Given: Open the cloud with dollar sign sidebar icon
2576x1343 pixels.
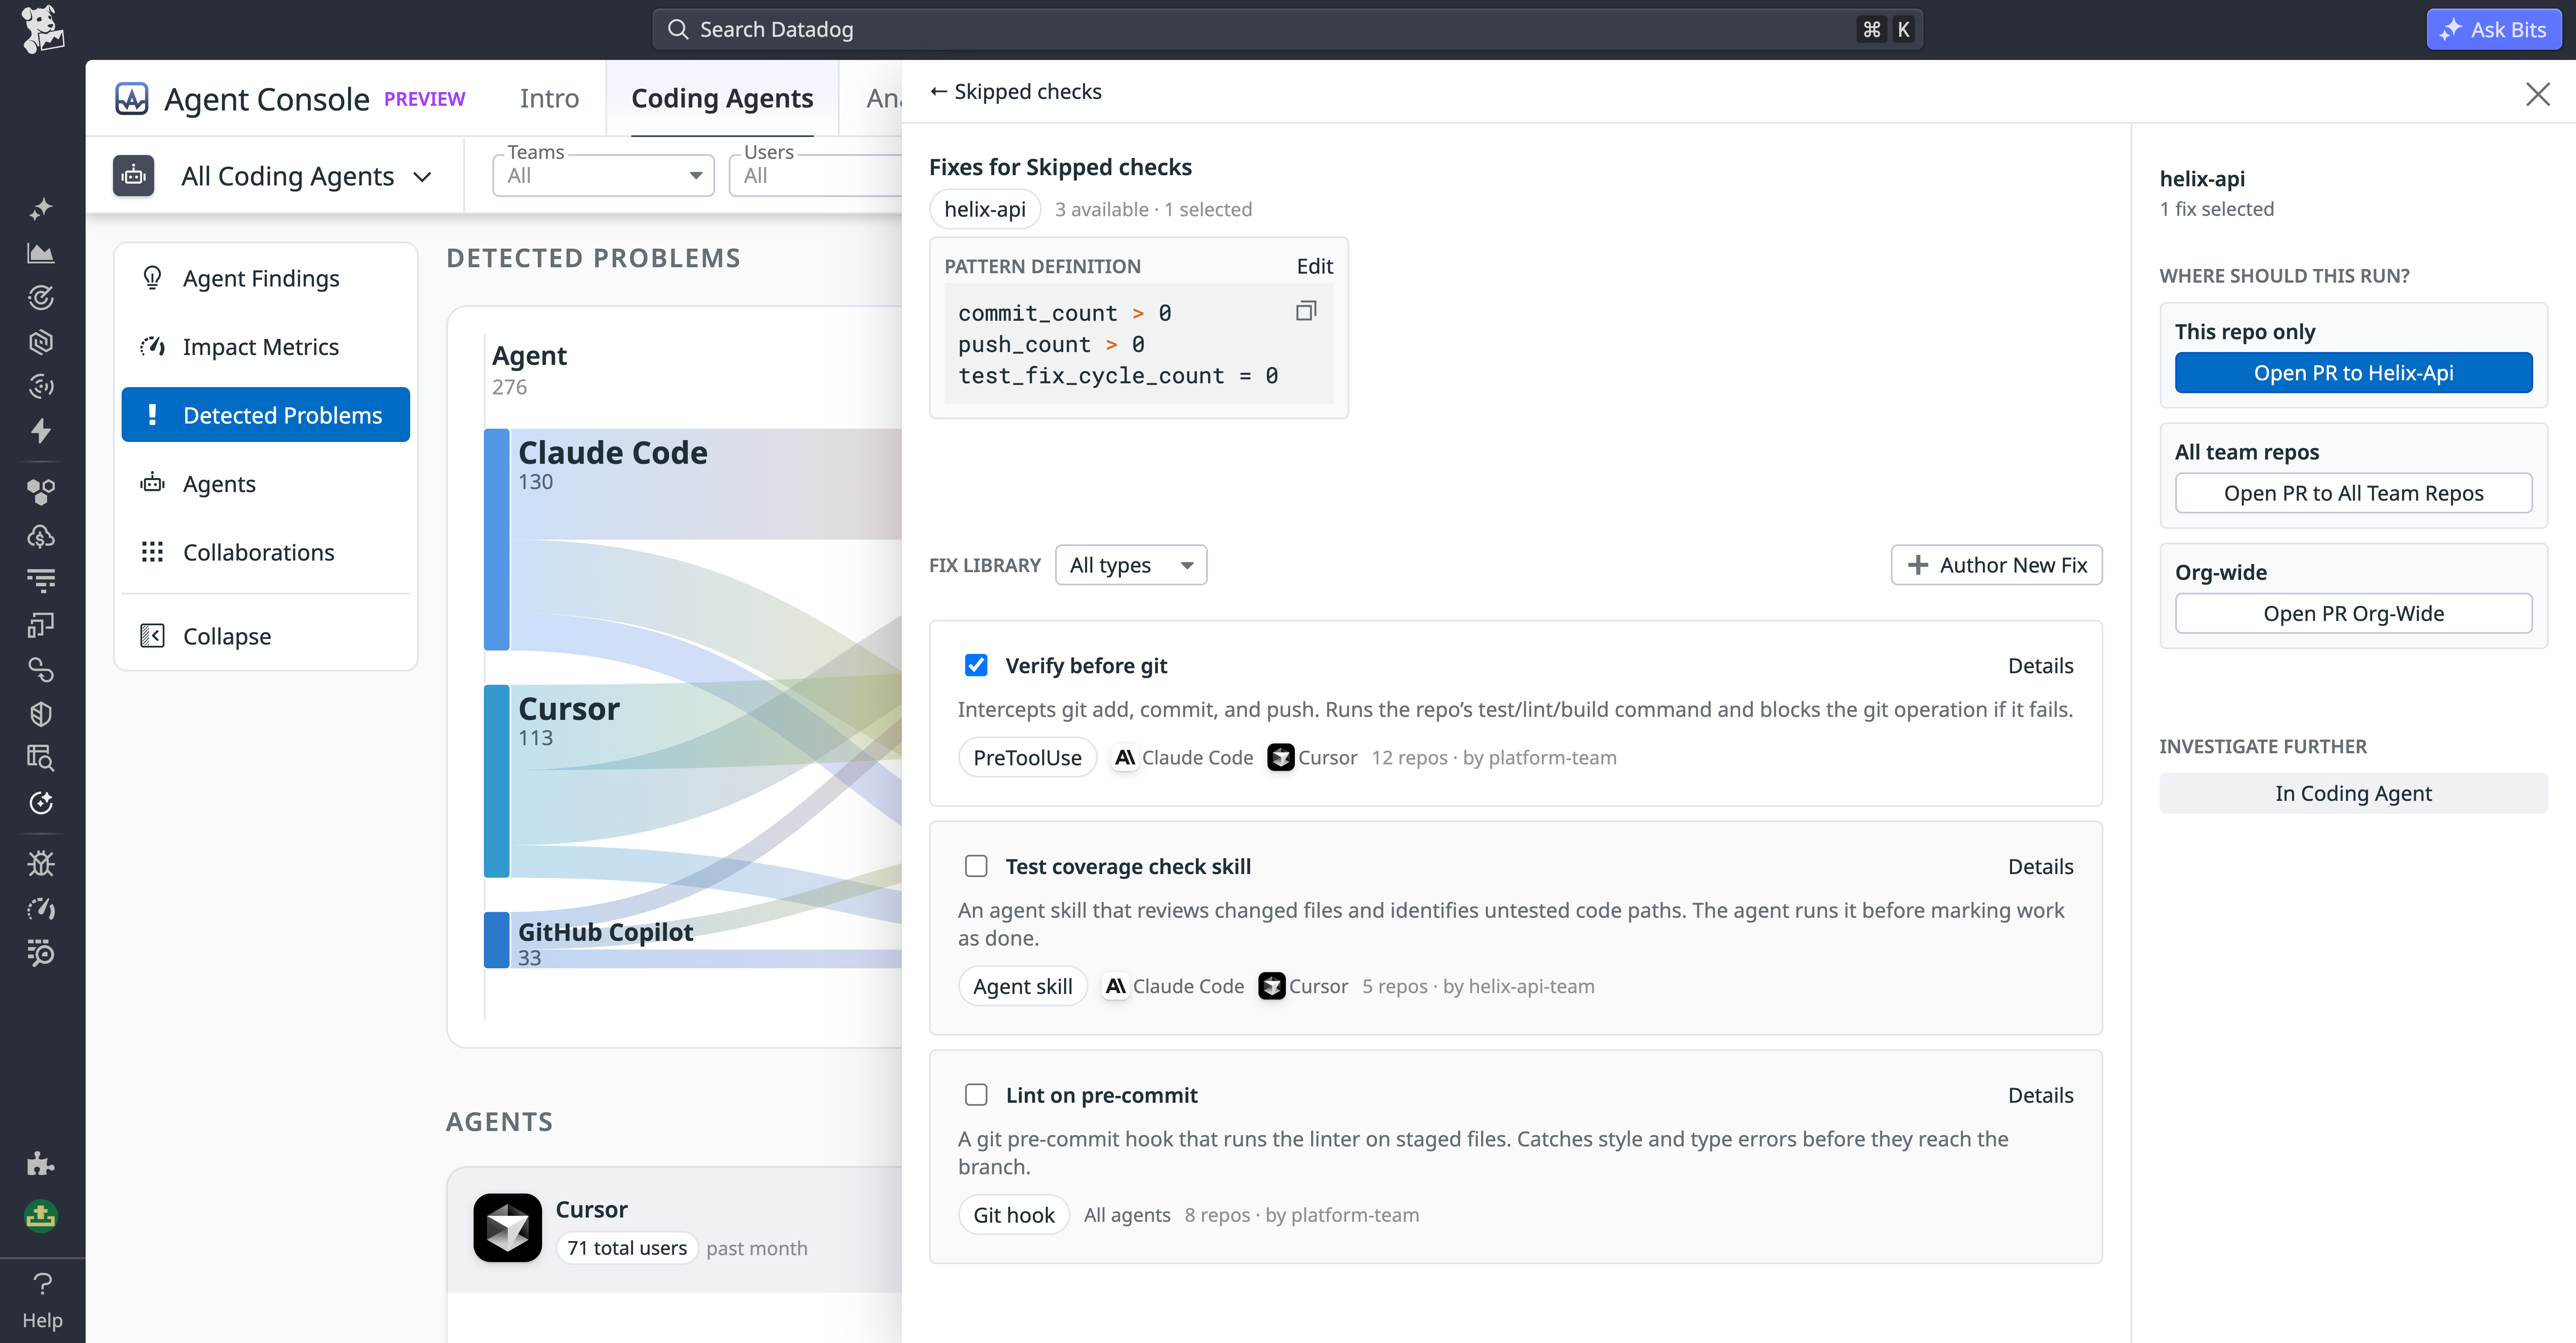Looking at the screenshot, I should pyautogui.click(x=41, y=536).
